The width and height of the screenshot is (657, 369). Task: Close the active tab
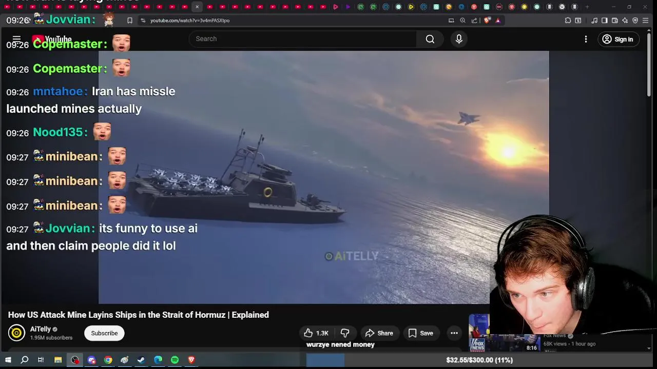click(x=197, y=7)
